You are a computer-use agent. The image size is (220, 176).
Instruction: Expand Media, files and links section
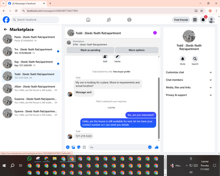pos(189,88)
